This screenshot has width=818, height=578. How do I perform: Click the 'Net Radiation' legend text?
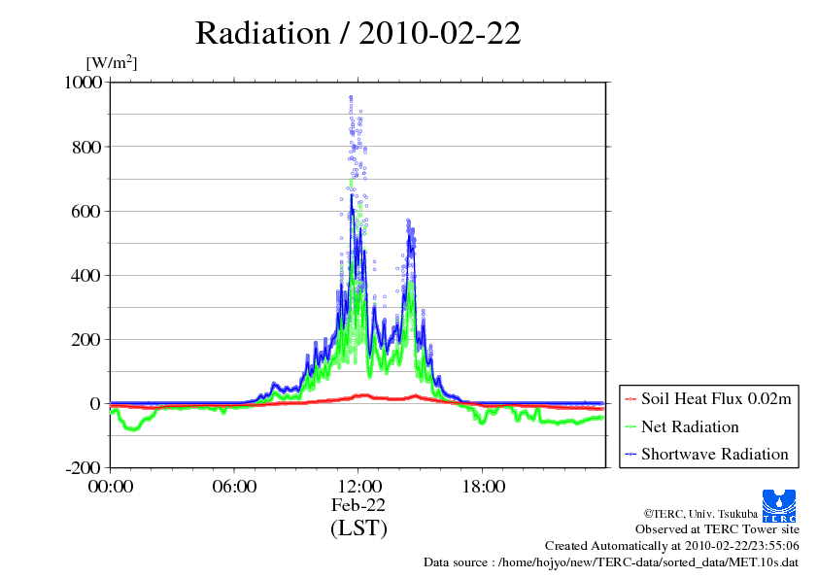tap(690, 426)
